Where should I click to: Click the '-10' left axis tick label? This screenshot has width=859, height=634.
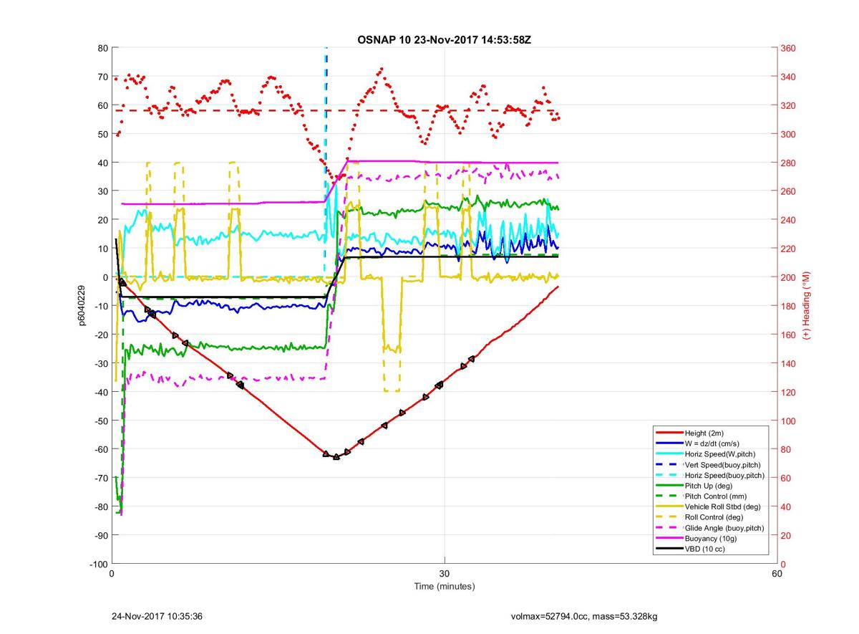tap(102, 306)
